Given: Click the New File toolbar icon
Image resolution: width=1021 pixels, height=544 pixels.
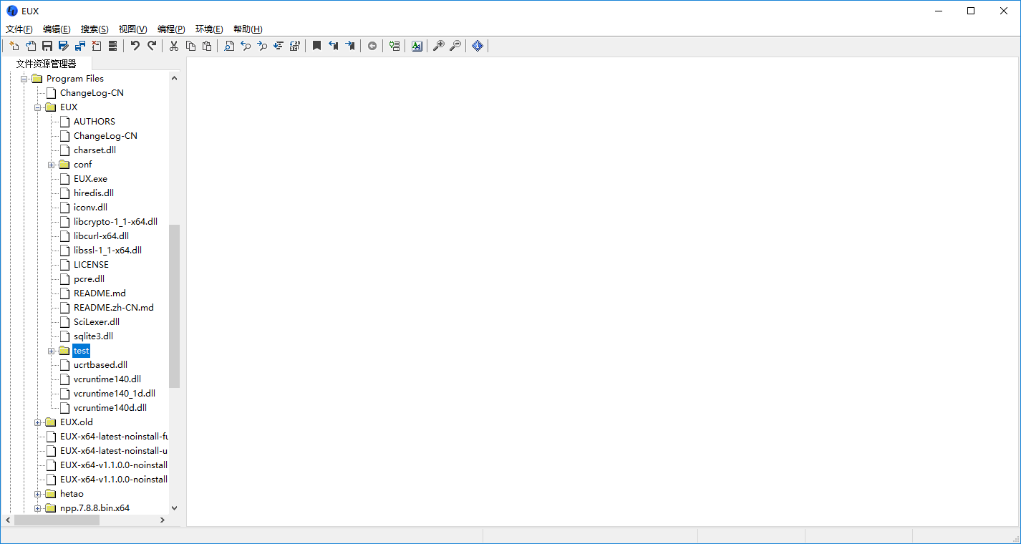Looking at the screenshot, I should [x=14, y=46].
